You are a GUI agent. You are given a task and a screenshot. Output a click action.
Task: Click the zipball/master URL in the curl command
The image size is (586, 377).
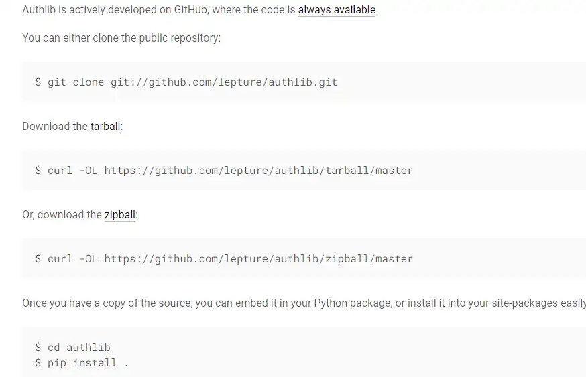[259, 259]
